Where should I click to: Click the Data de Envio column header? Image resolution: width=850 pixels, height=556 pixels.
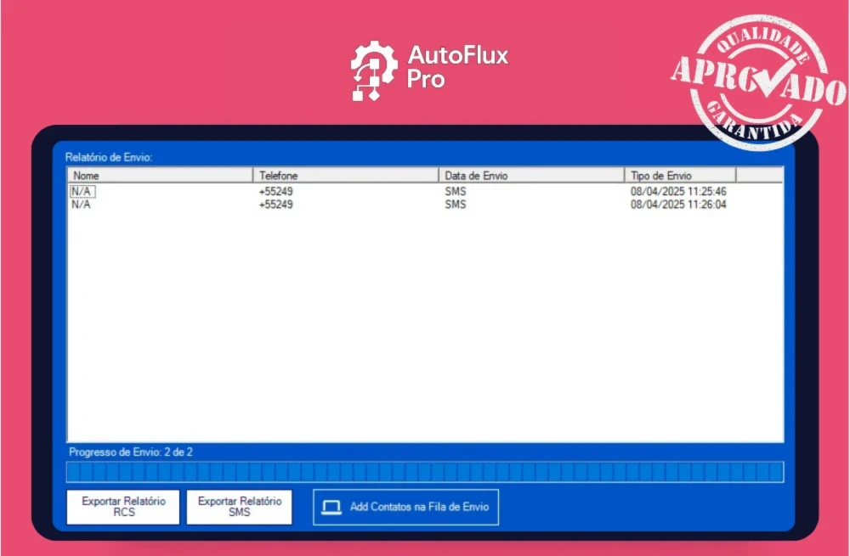tap(531, 176)
